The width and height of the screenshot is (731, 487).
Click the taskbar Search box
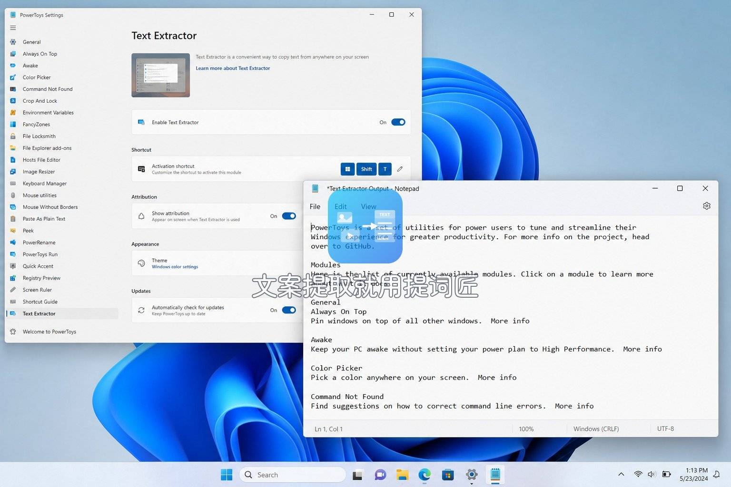[293, 475]
